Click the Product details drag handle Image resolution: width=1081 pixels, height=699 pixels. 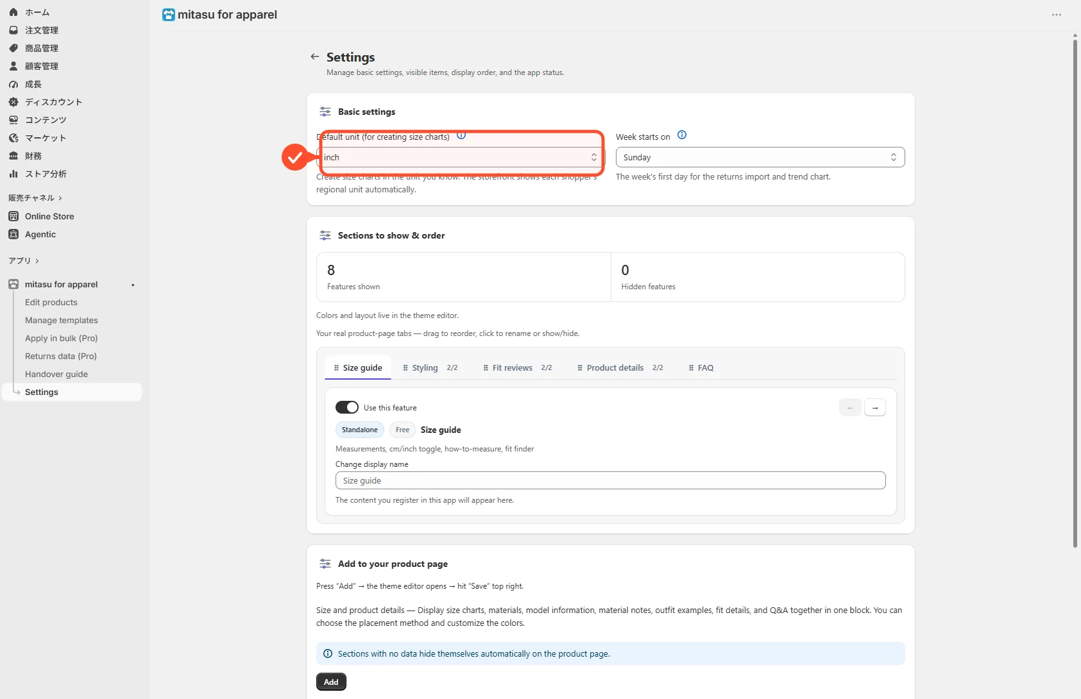click(580, 367)
